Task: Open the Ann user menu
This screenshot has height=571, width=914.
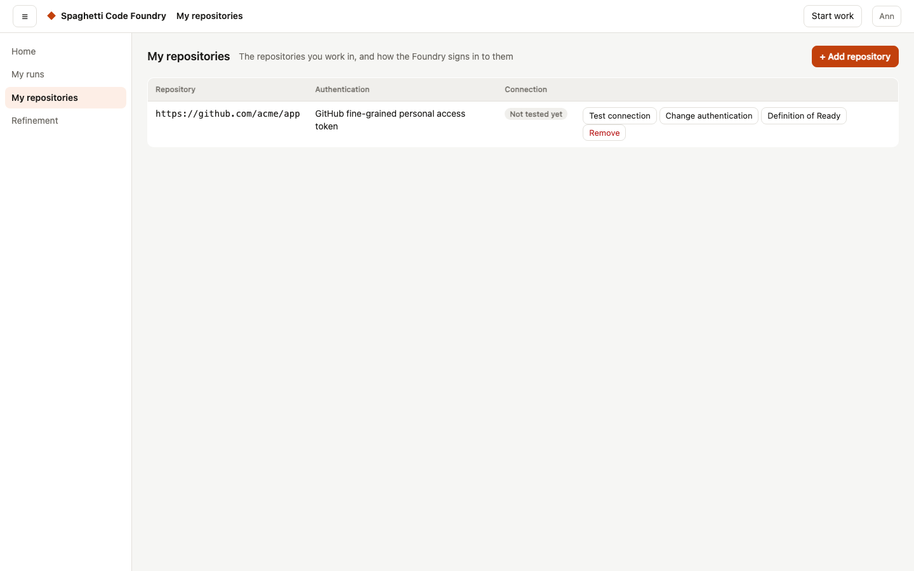Action: tap(887, 16)
